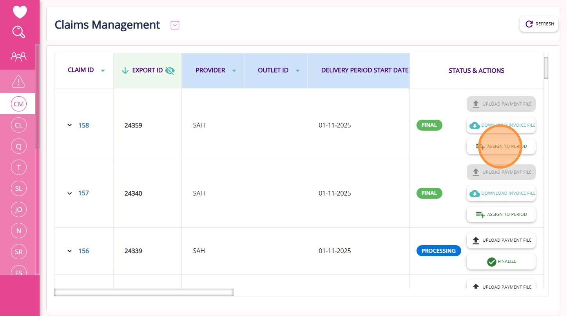Open the warning triangle alerts icon

pos(18,81)
